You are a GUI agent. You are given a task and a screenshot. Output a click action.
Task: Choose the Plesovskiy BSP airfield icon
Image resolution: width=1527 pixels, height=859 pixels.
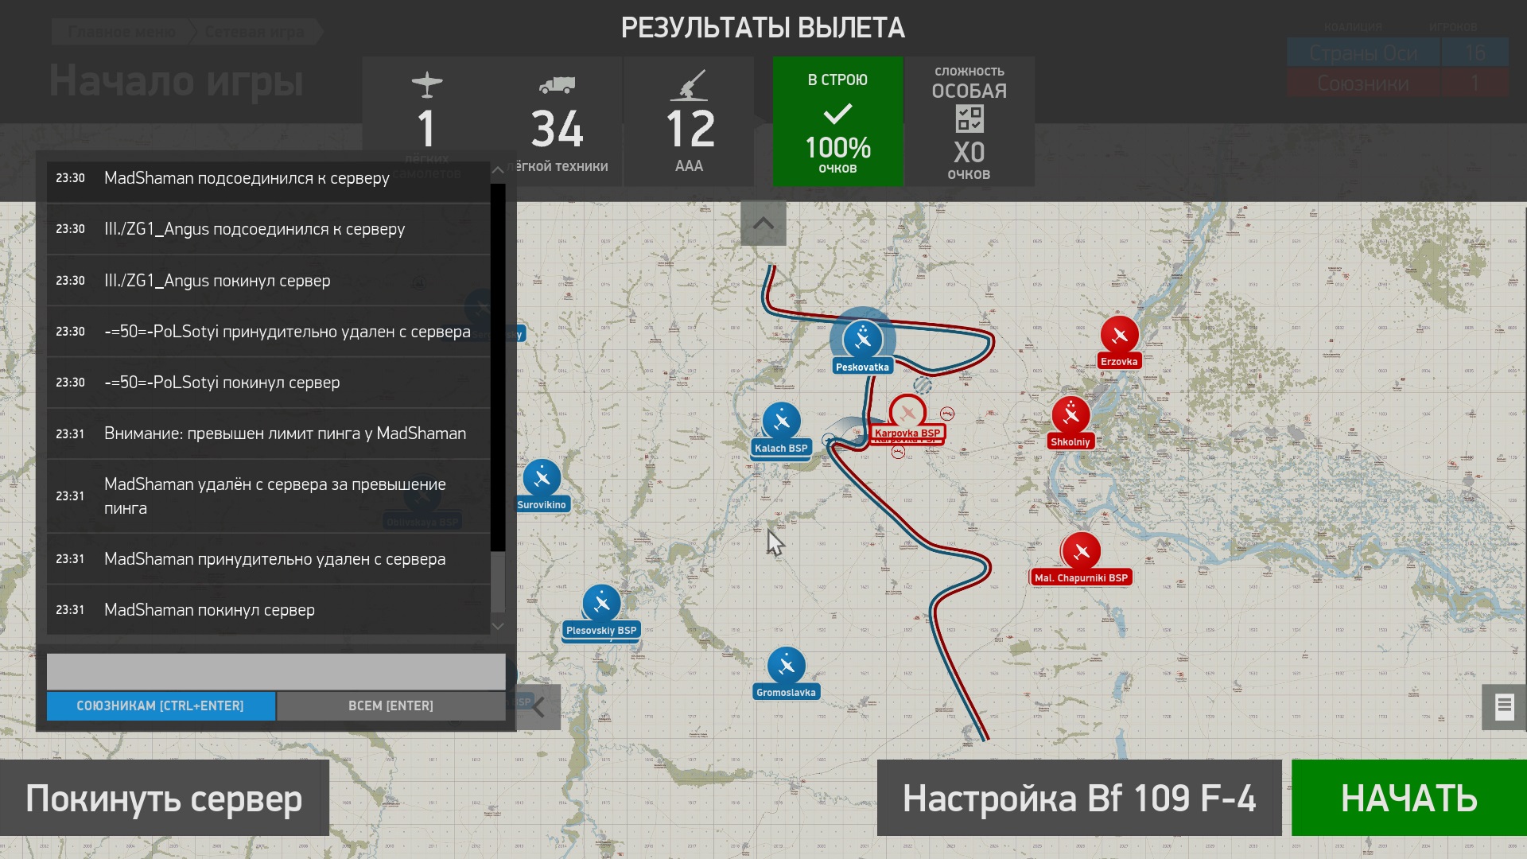(601, 604)
